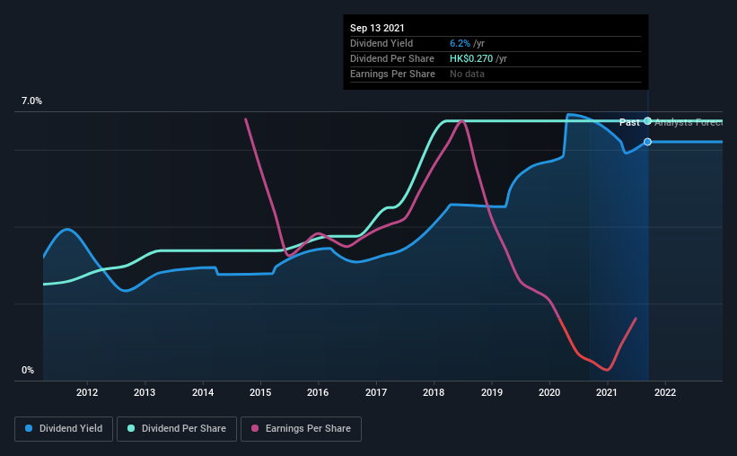The height and width of the screenshot is (456, 737).
Task: Click the 0% y-axis label
Action: (x=28, y=370)
